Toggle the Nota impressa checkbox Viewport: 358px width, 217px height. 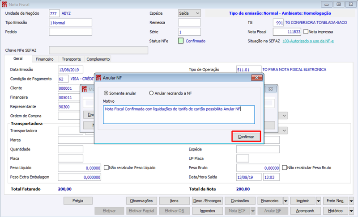tap(306, 32)
